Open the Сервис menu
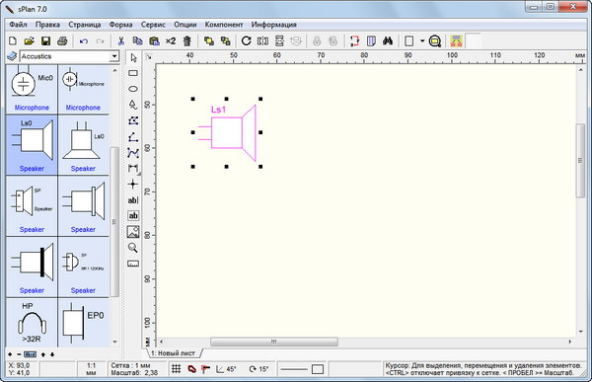 click(153, 25)
